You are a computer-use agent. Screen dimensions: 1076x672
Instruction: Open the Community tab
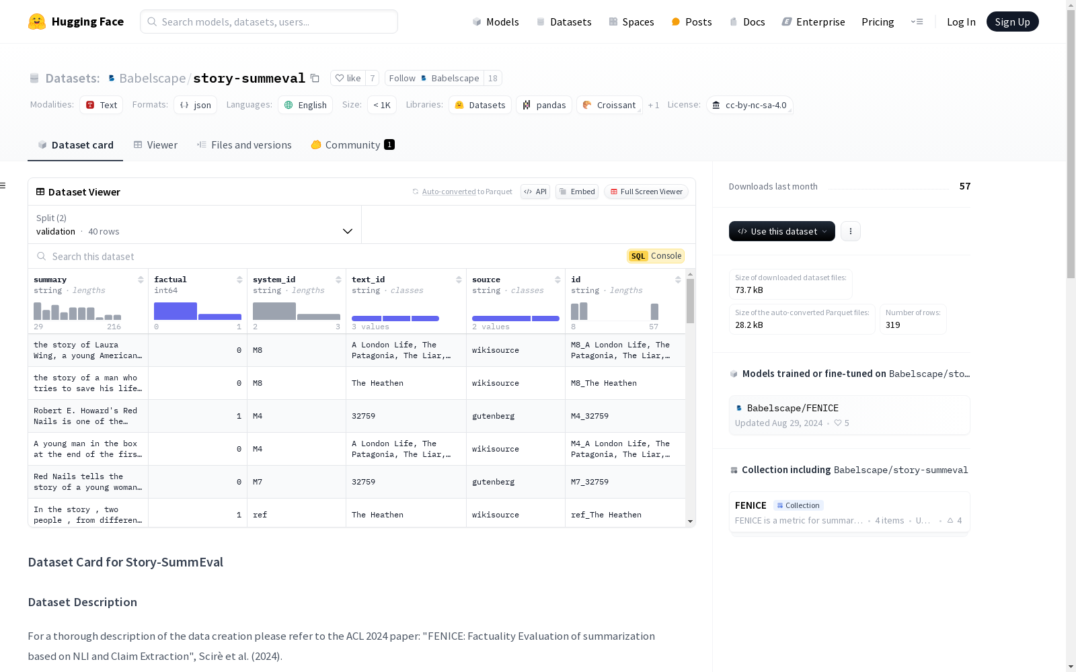pyautogui.click(x=353, y=145)
